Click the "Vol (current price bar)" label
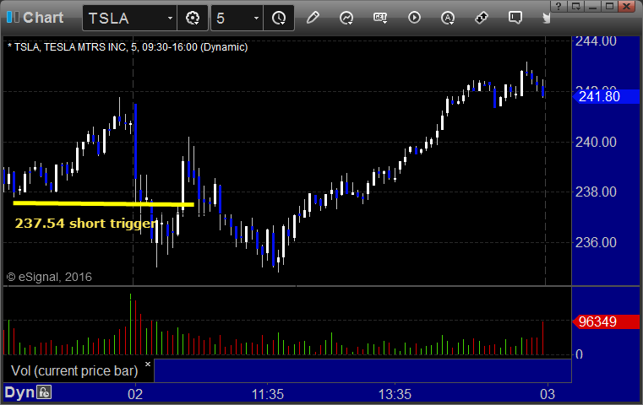 pos(74,370)
